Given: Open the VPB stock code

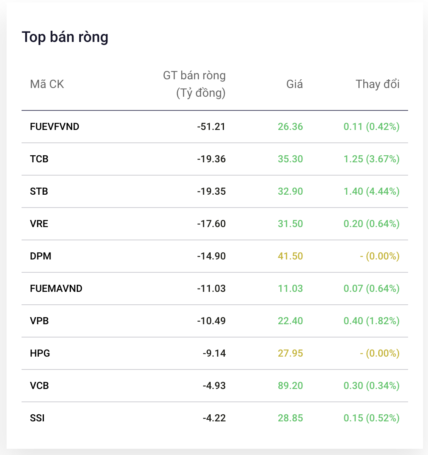Looking at the screenshot, I should click(39, 321).
